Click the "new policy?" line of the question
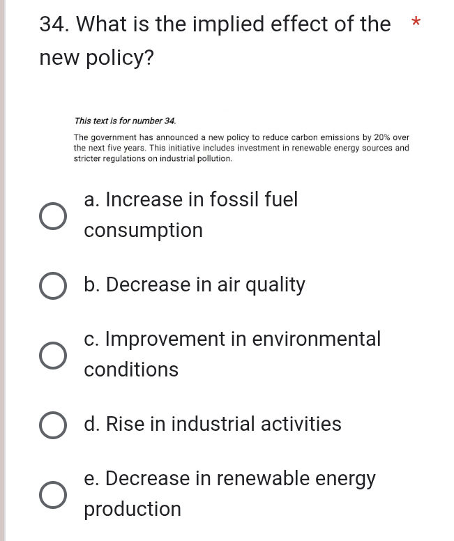454x541 pixels. pyautogui.click(x=96, y=59)
